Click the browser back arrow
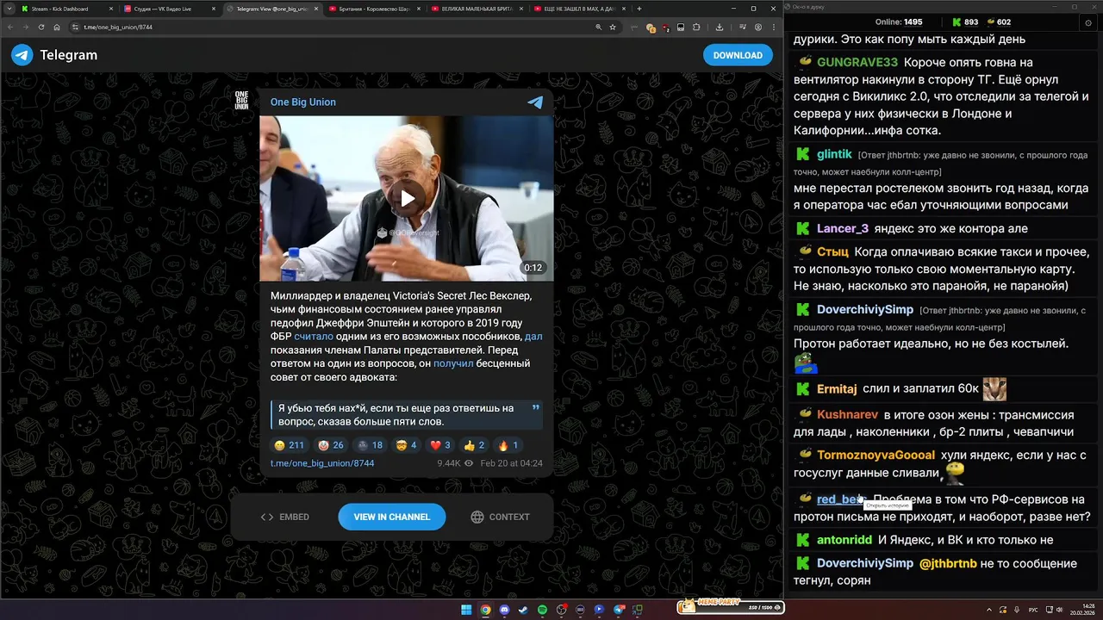Image resolution: width=1103 pixels, height=620 pixels. click(10, 27)
